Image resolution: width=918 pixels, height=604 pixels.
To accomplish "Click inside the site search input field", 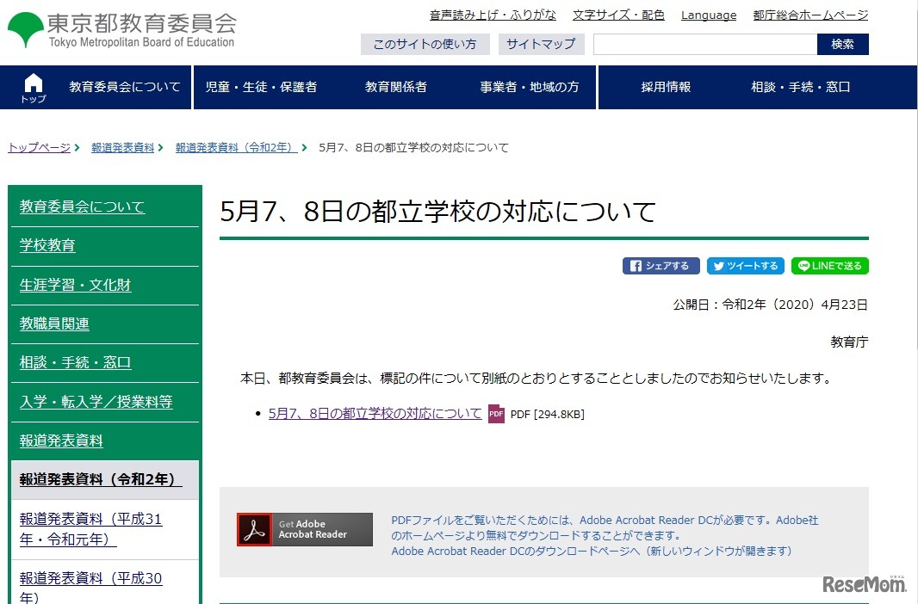I will pos(704,44).
